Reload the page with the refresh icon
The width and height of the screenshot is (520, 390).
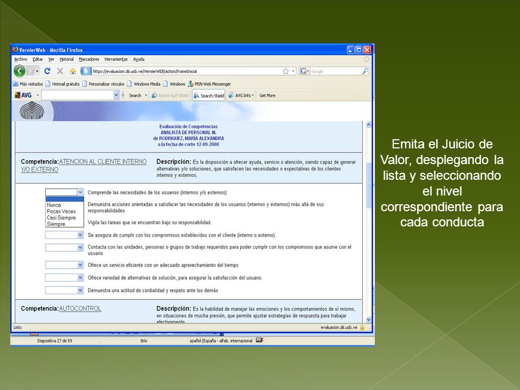48,71
